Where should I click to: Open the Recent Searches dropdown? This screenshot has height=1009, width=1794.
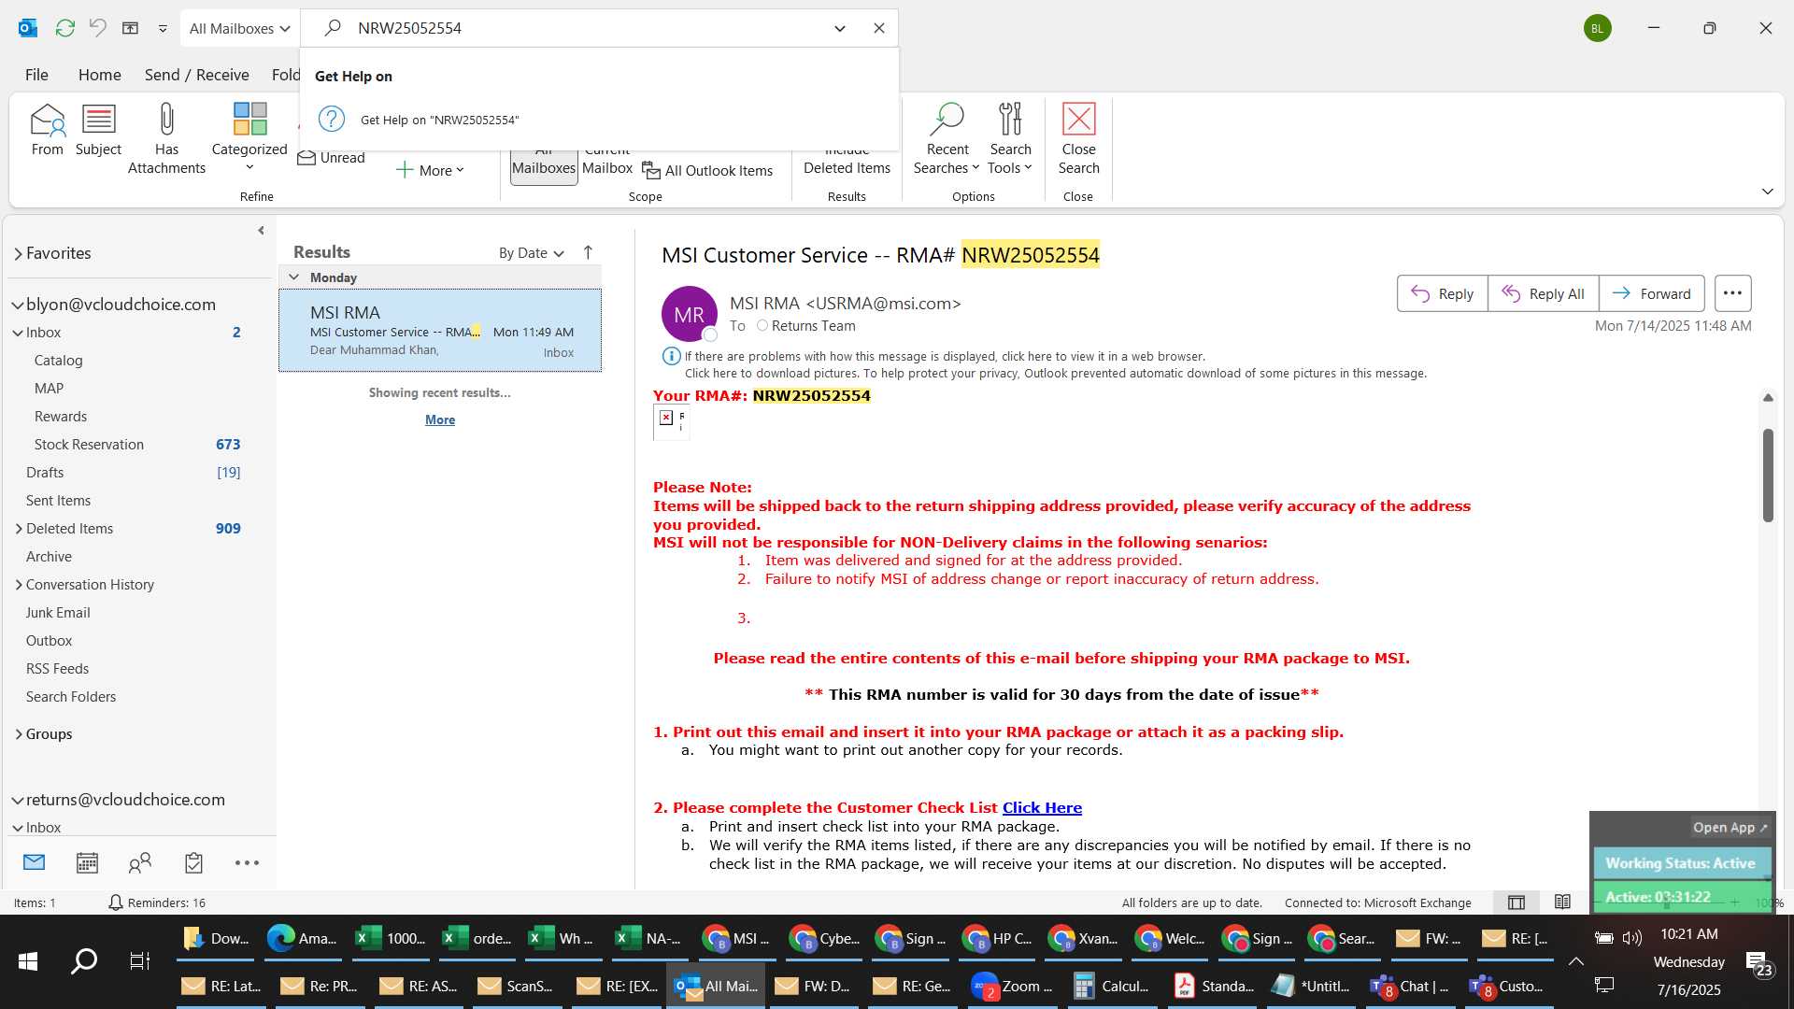coord(947,138)
